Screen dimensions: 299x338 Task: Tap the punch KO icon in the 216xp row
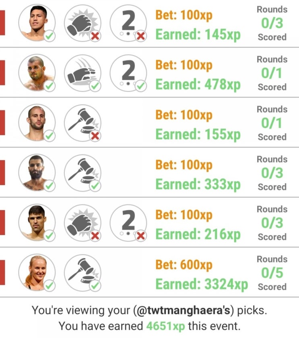[x=82, y=223]
